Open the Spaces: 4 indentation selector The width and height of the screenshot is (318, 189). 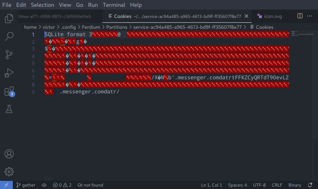pyautogui.click(x=237, y=185)
